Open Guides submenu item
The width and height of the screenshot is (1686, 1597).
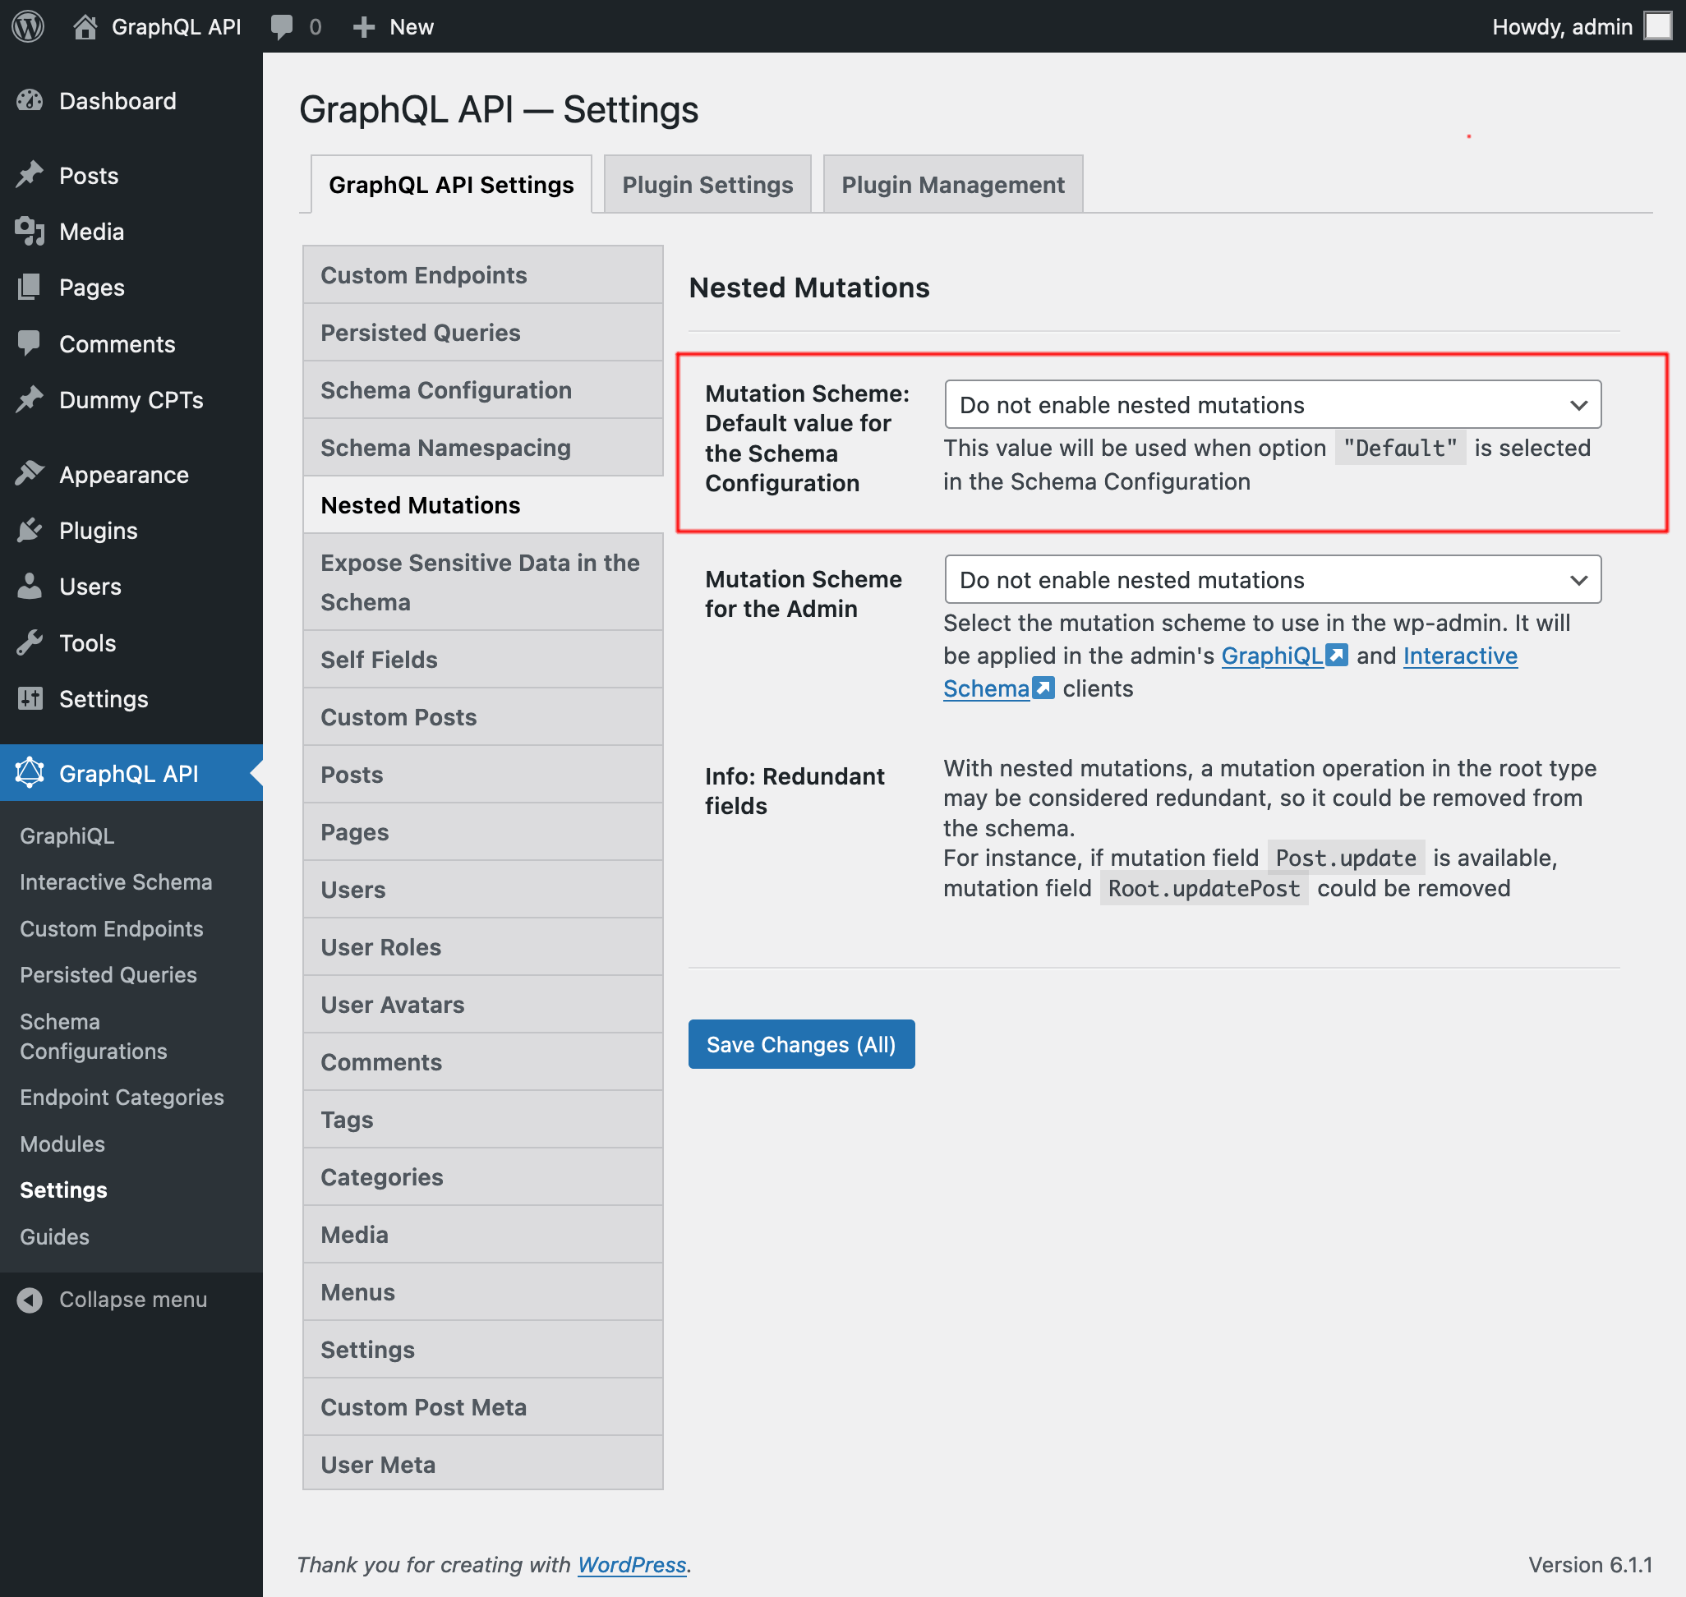(54, 1237)
